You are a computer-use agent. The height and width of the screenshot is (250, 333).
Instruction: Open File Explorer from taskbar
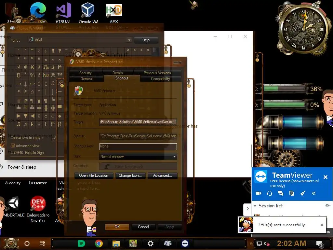click(x=116, y=243)
